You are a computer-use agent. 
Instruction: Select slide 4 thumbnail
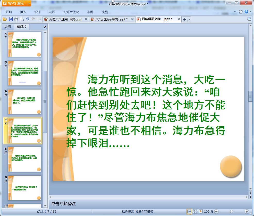tap(25, 44)
